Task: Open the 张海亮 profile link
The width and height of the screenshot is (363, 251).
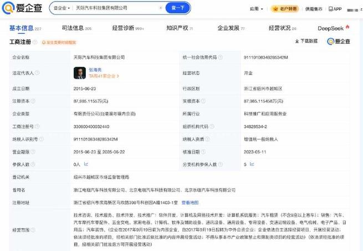Action: pos(95,69)
